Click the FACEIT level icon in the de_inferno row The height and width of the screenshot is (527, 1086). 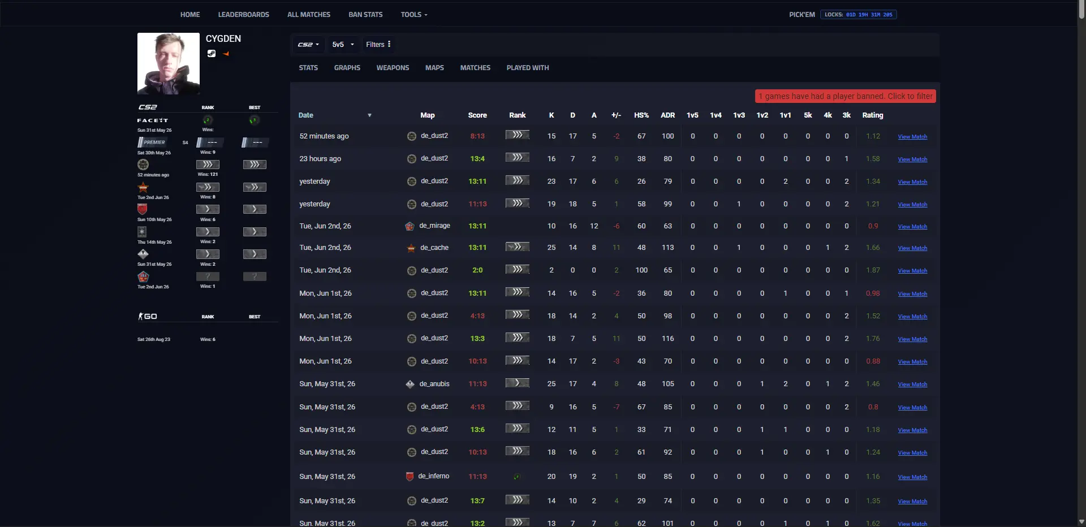[517, 477]
